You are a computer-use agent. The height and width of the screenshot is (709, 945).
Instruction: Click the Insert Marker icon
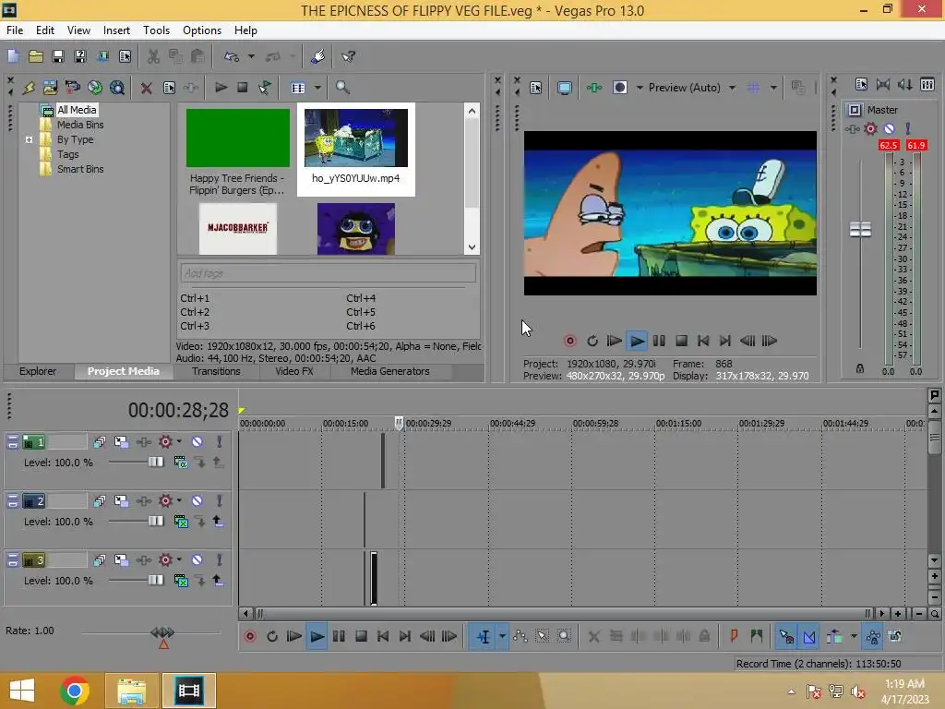[x=734, y=636]
